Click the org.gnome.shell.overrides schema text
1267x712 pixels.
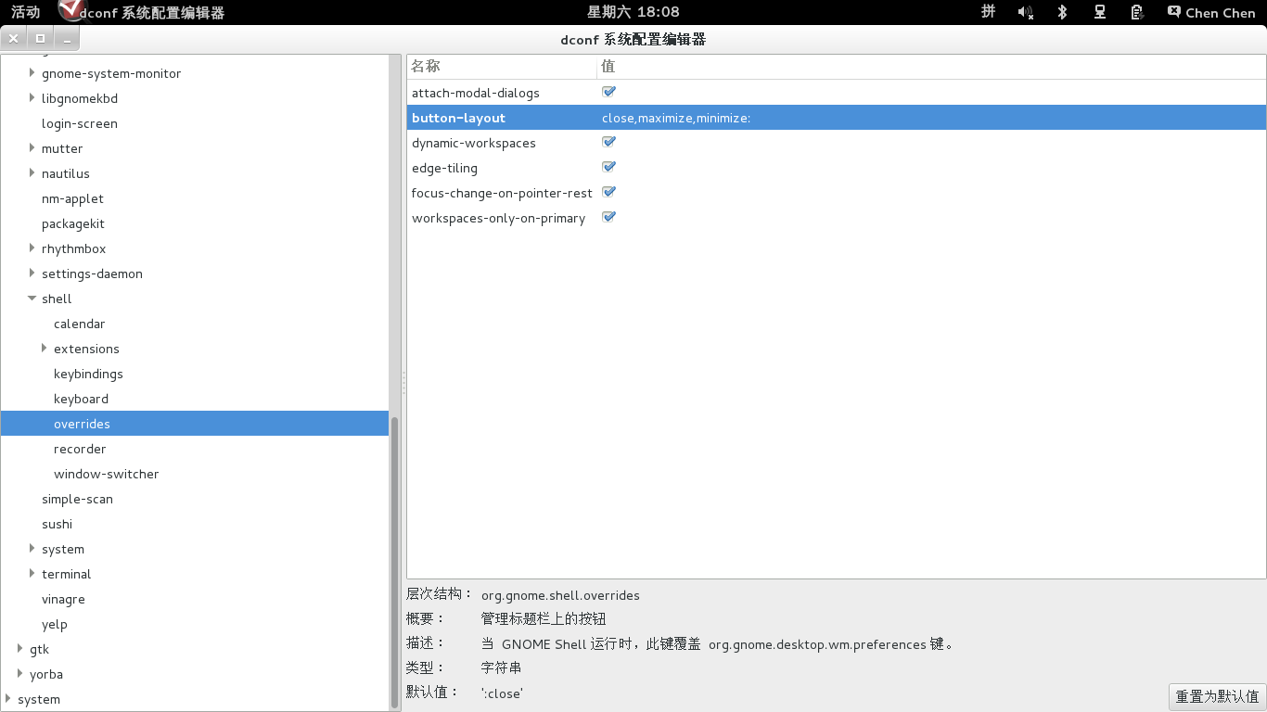point(560,595)
